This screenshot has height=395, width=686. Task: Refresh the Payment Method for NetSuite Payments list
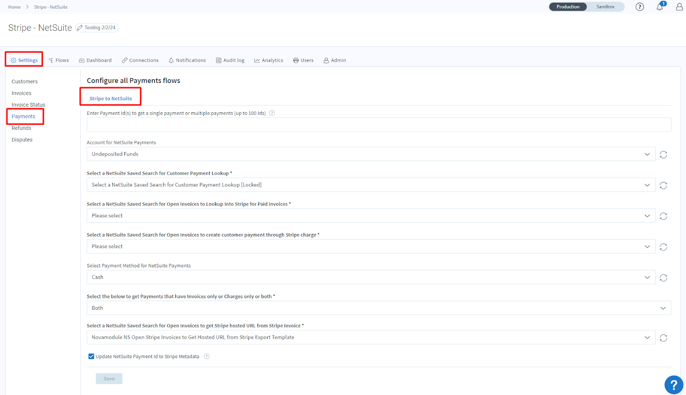[663, 278]
